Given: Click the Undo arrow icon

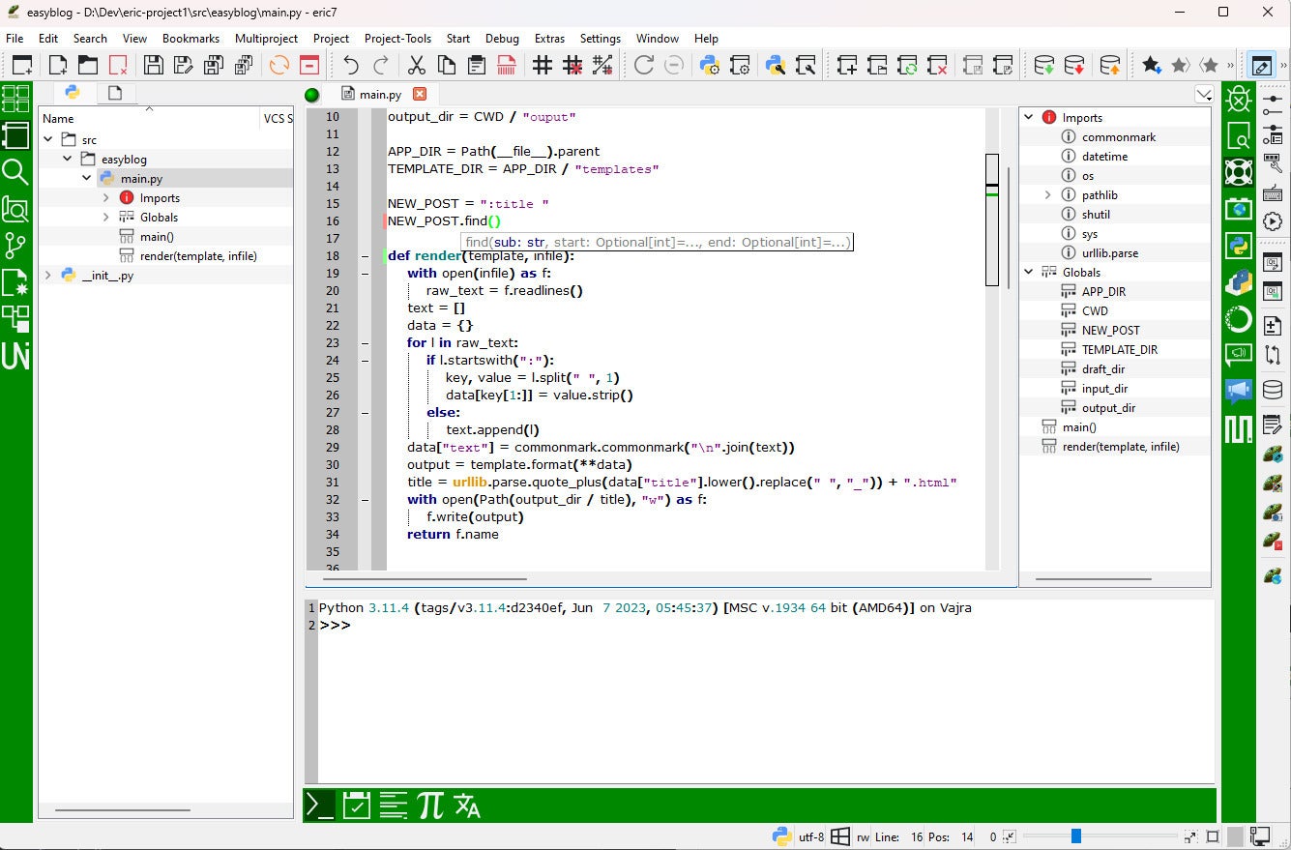Looking at the screenshot, I should point(351,66).
